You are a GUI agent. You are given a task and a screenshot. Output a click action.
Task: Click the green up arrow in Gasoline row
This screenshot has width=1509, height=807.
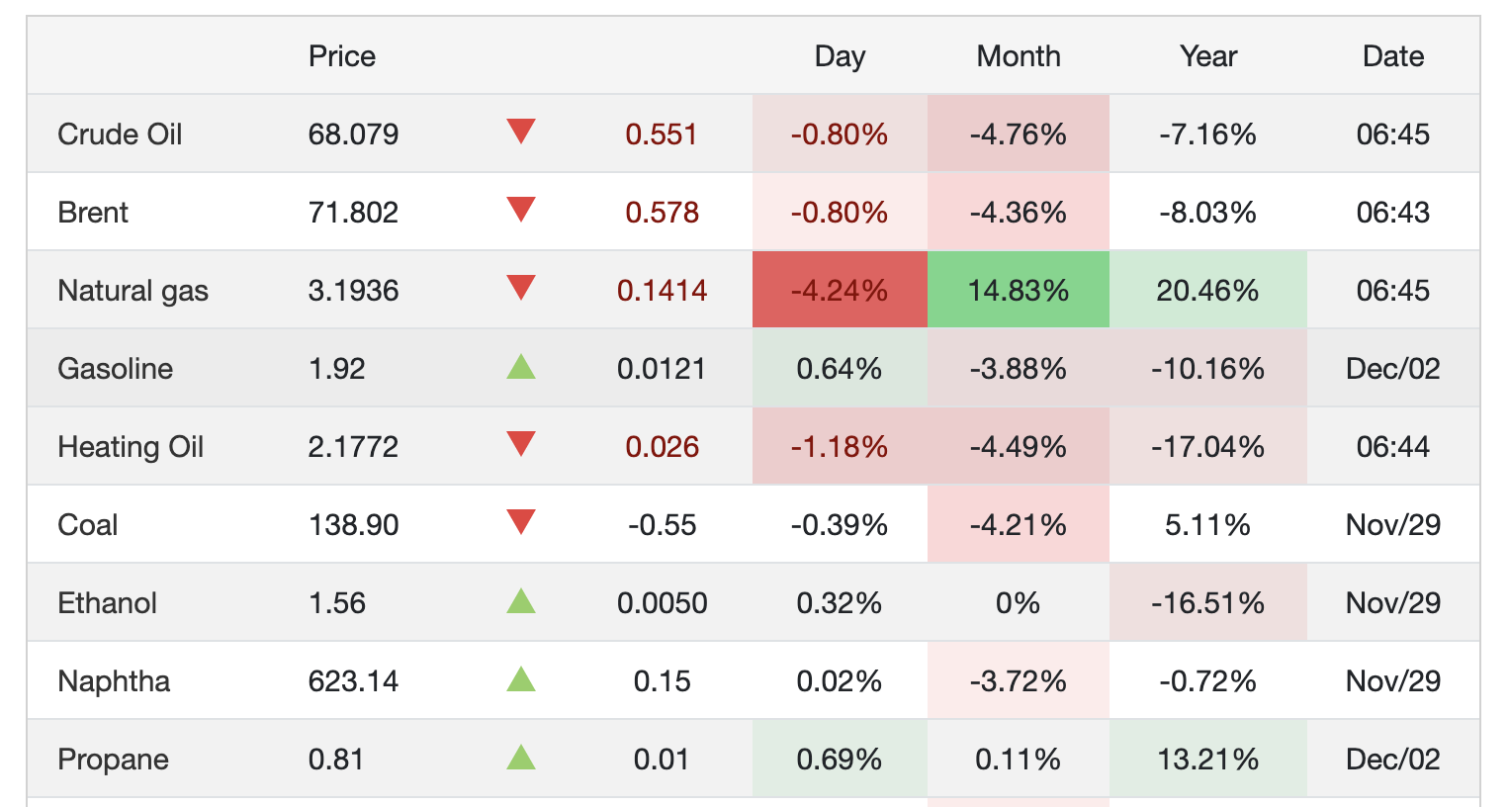click(521, 367)
